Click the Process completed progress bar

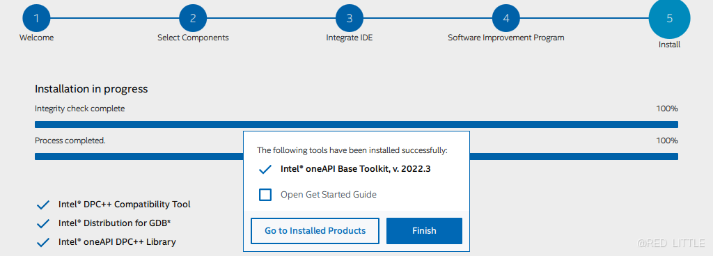pyautogui.click(x=356, y=156)
